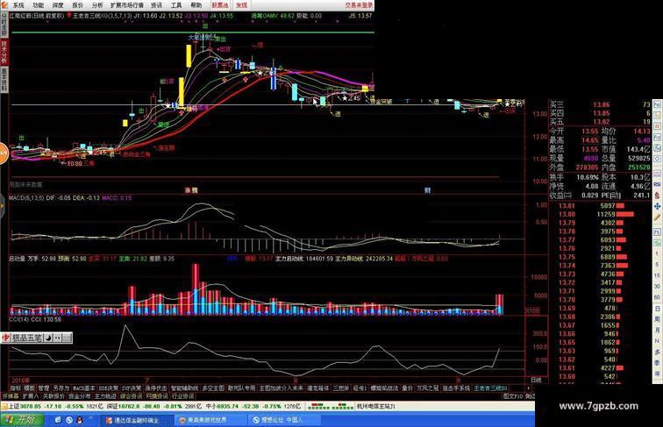Click 杭州电信主站 server status text
Screen dimensions: 663x427
tap(376, 406)
